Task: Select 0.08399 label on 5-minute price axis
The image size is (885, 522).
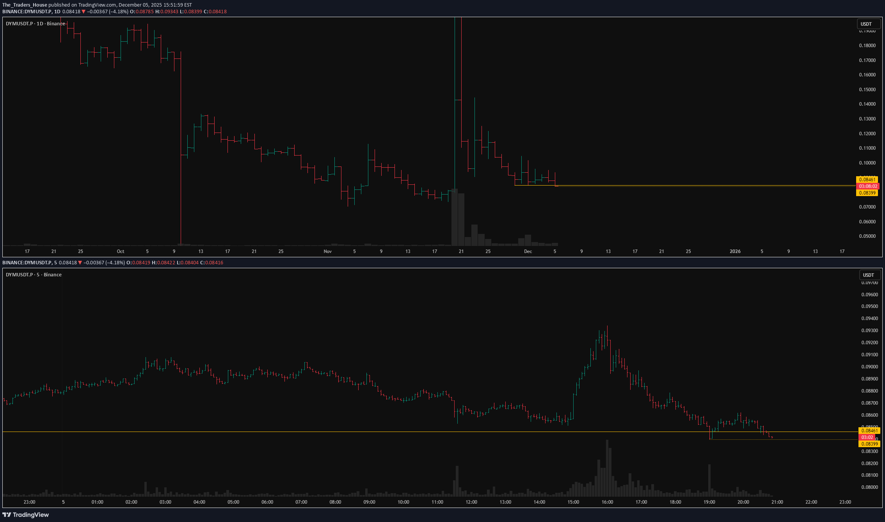Action: point(869,444)
